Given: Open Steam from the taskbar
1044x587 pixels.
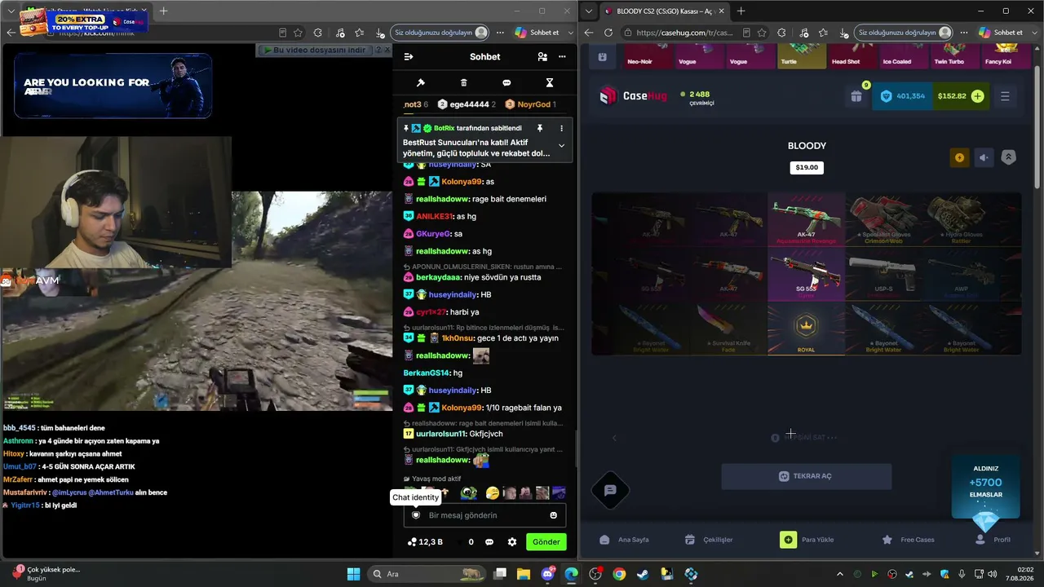Looking at the screenshot, I should [x=644, y=574].
